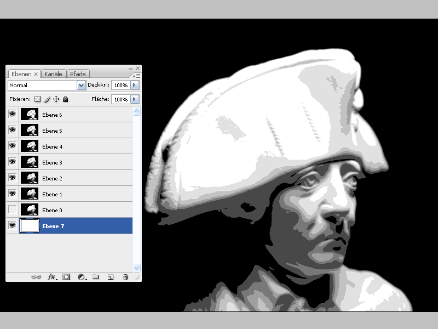
Task: Create new fill or adjustment layer
Action: pos(82,277)
